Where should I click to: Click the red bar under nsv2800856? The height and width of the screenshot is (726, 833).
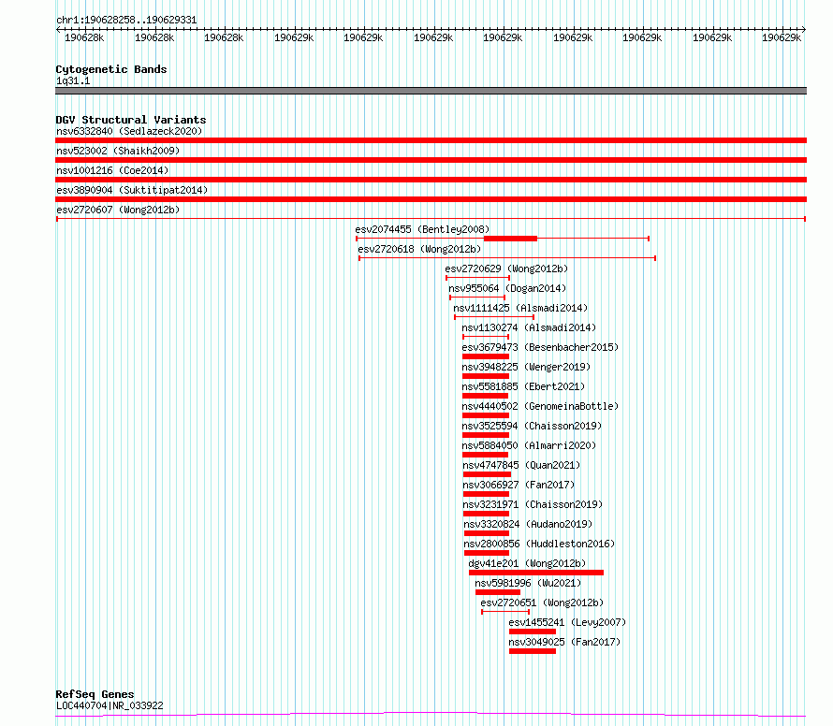[487, 553]
